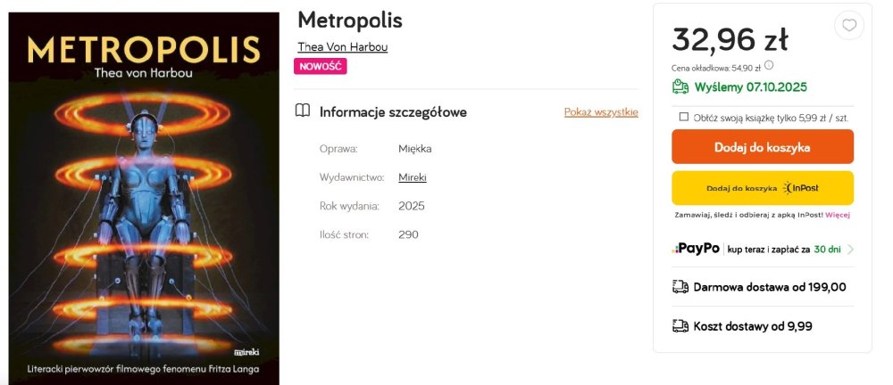Click the shipping box icon near Wyślemy
Viewport: 893px width, 385px height.
(x=680, y=86)
